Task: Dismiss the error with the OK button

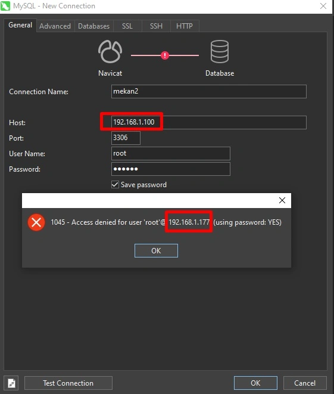Action: coord(156,250)
